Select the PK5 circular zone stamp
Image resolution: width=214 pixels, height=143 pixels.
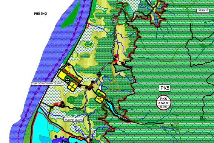click(x=163, y=103)
